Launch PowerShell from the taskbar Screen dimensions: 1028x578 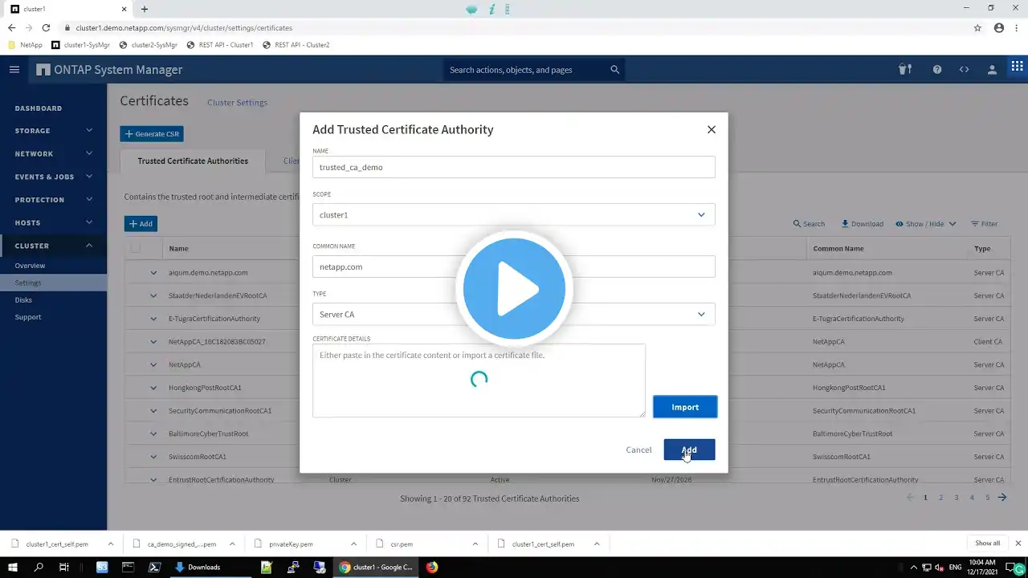(x=154, y=568)
